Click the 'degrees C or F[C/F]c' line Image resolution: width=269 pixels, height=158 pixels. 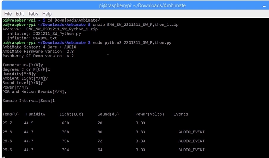[26, 69]
